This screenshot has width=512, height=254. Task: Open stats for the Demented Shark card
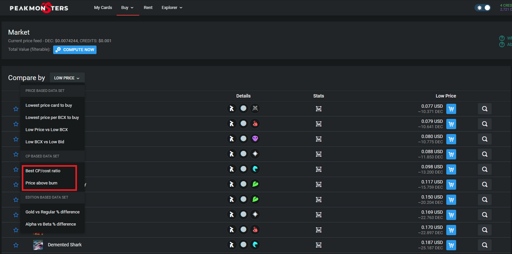point(319,245)
